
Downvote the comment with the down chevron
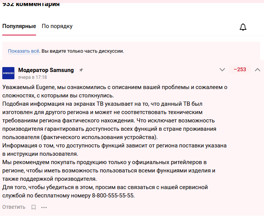pos(222,70)
